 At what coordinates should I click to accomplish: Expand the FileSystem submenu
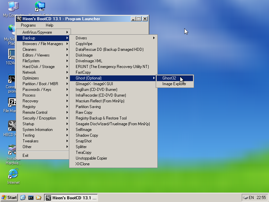coord(43,61)
